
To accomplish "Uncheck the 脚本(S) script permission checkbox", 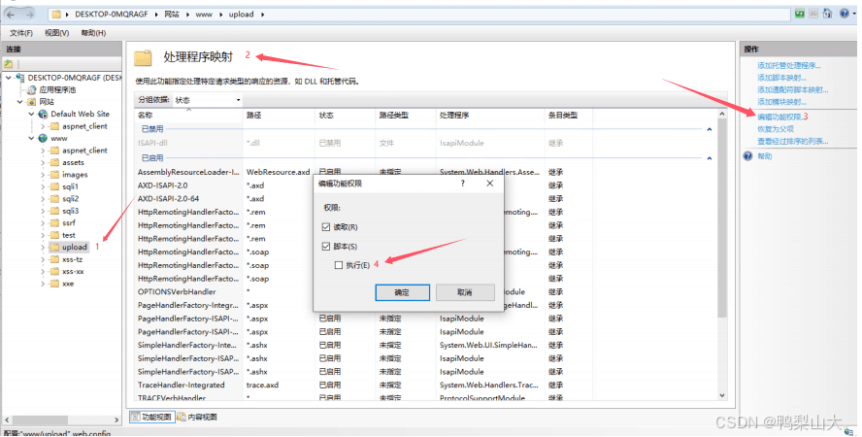I will [326, 247].
